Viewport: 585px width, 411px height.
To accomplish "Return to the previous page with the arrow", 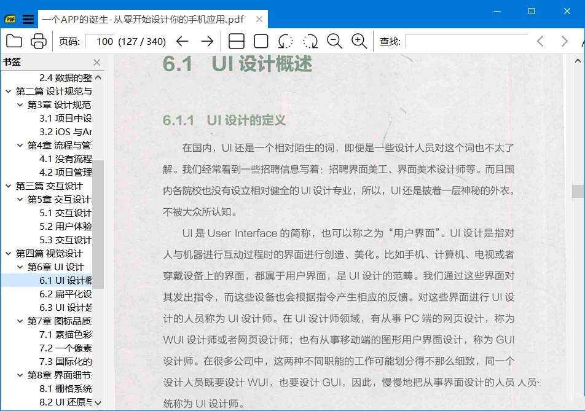I will point(183,41).
